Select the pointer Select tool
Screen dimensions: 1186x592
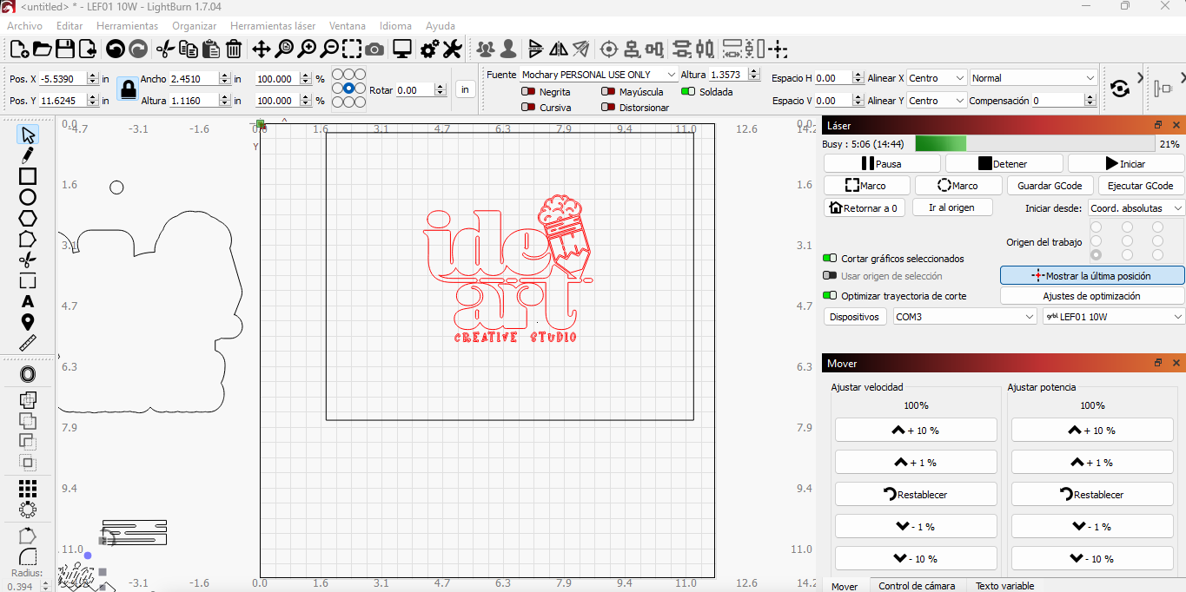click(28, 135)
